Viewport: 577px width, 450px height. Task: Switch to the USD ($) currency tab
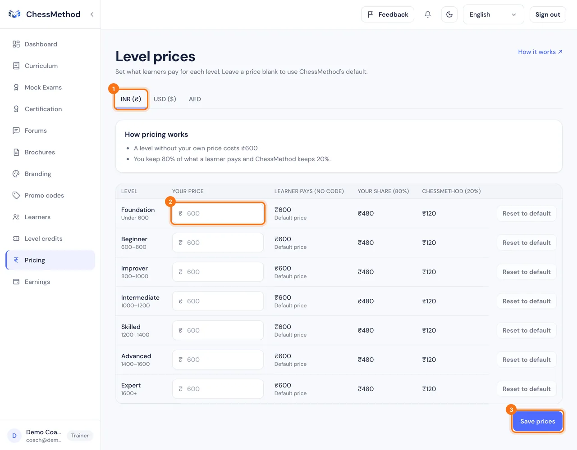[165, 99]
